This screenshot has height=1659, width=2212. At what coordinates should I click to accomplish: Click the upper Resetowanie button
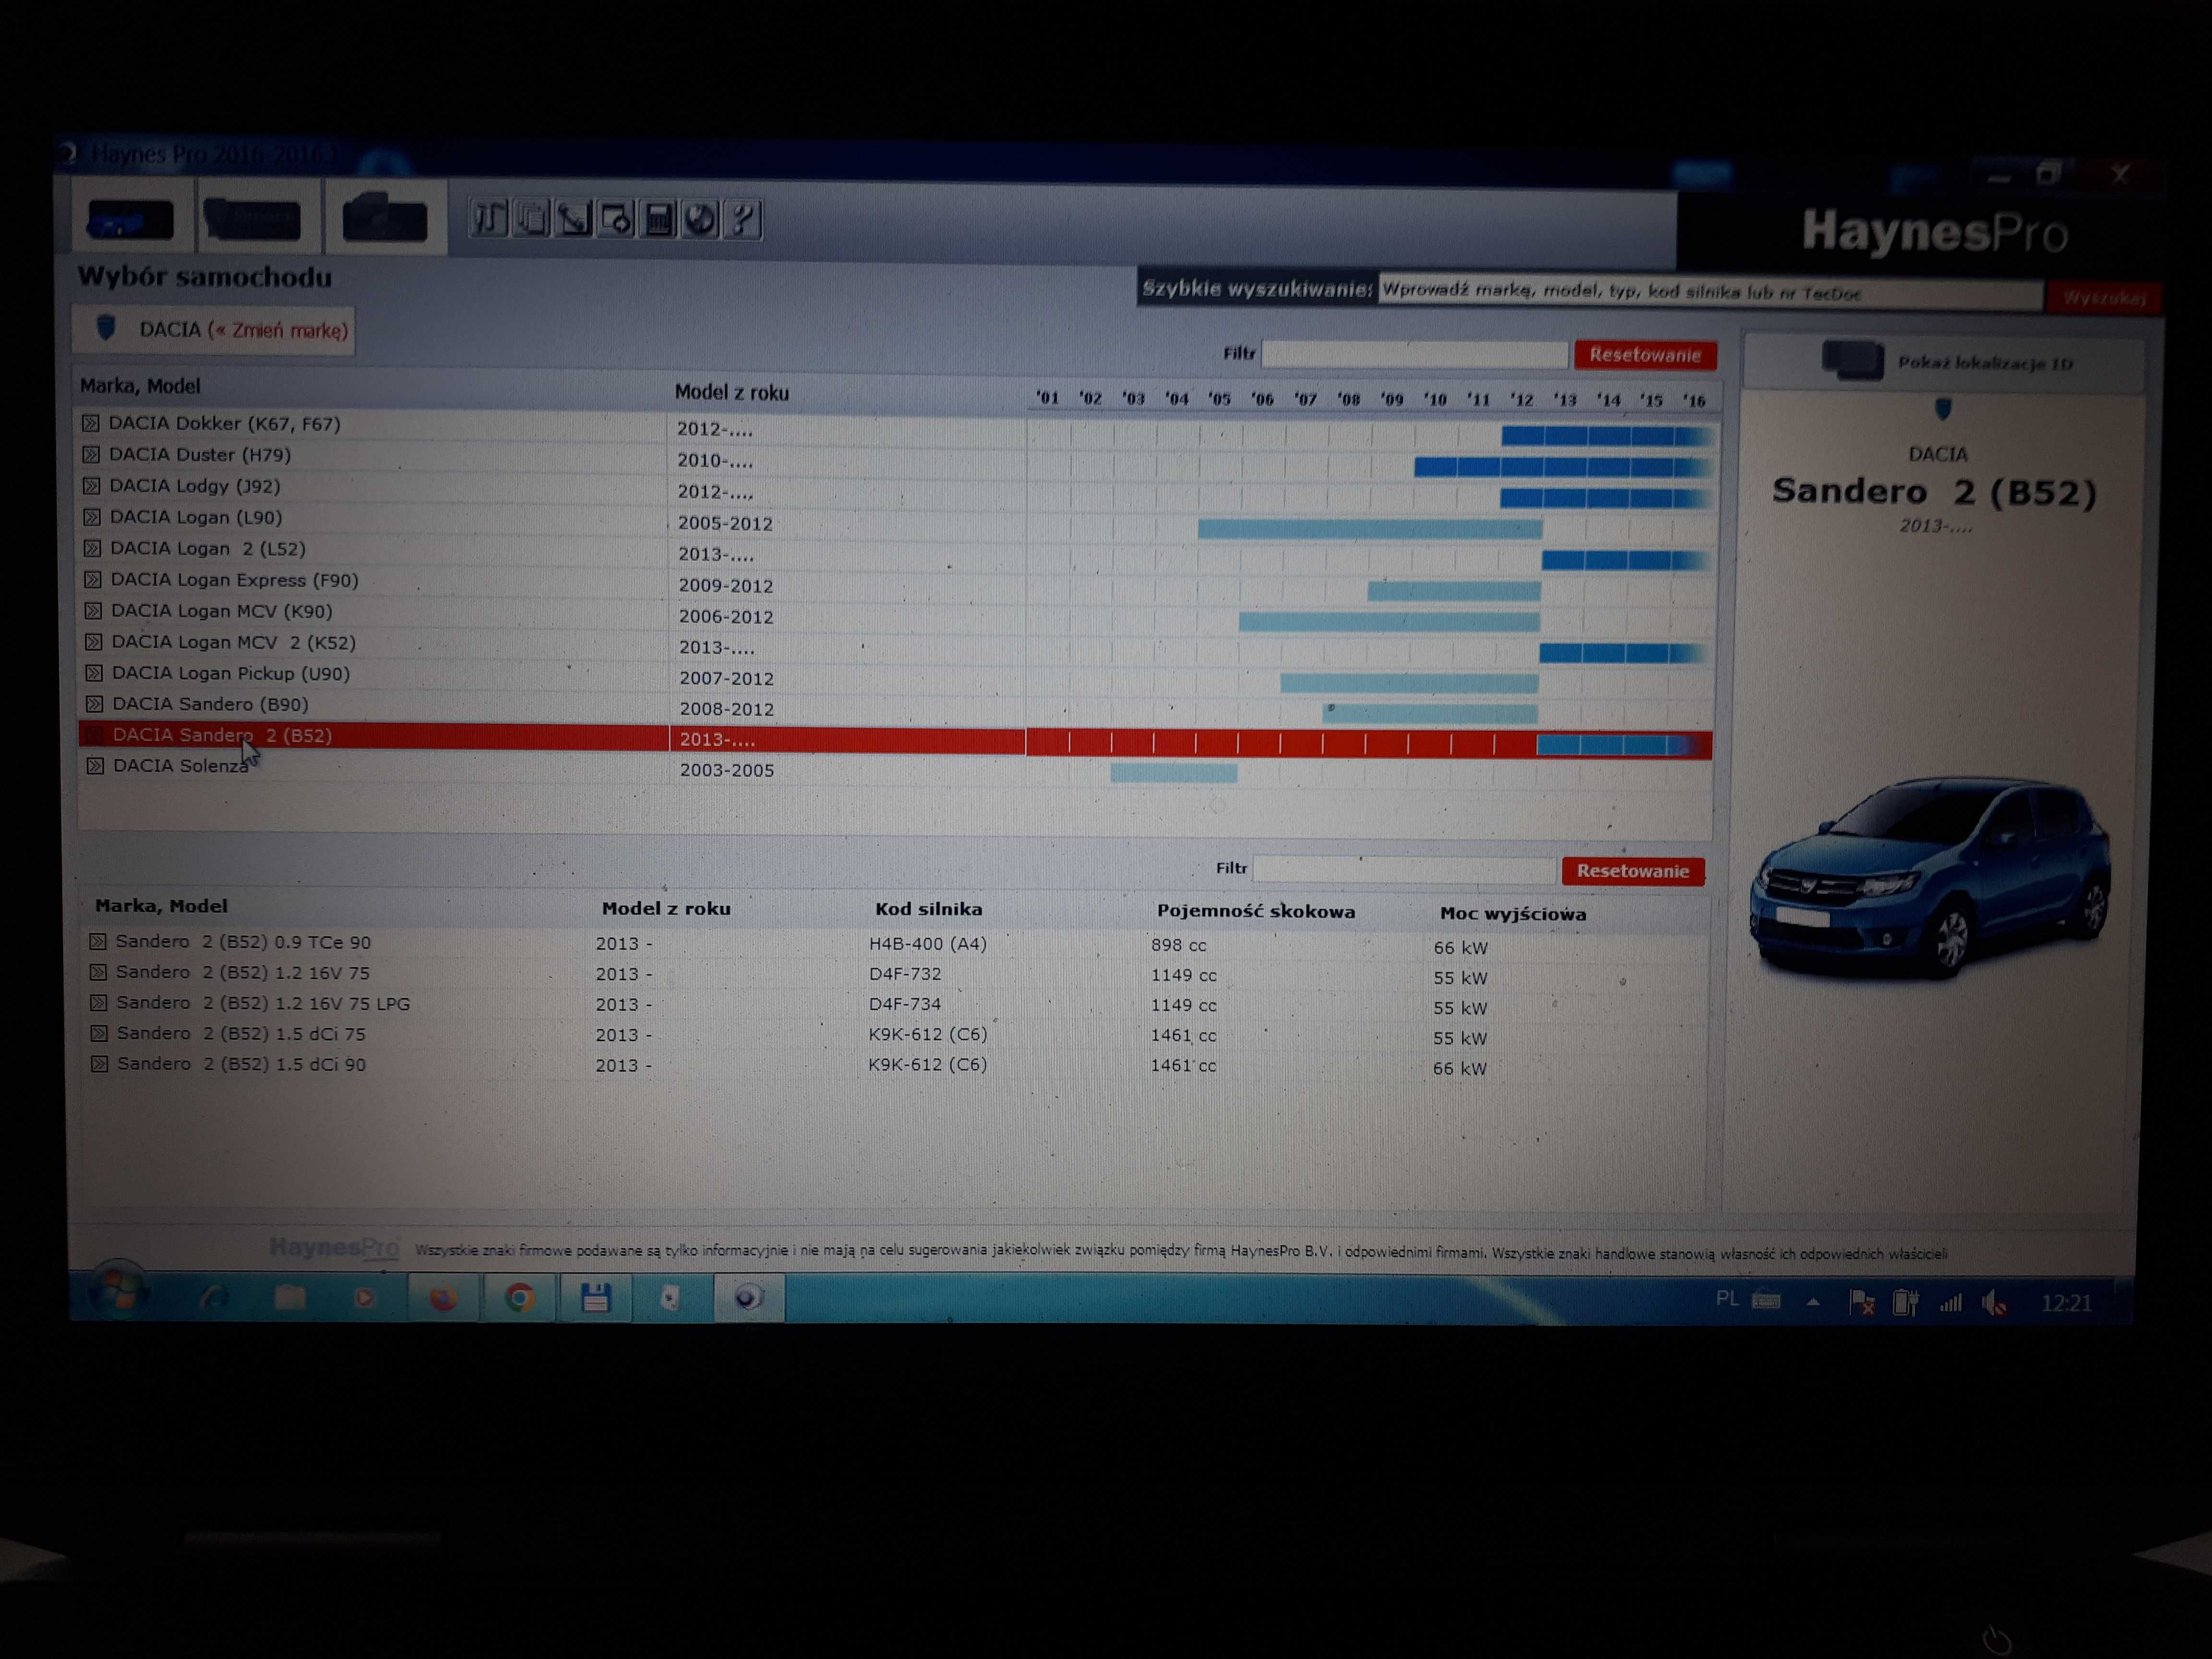click(1645, 355)
